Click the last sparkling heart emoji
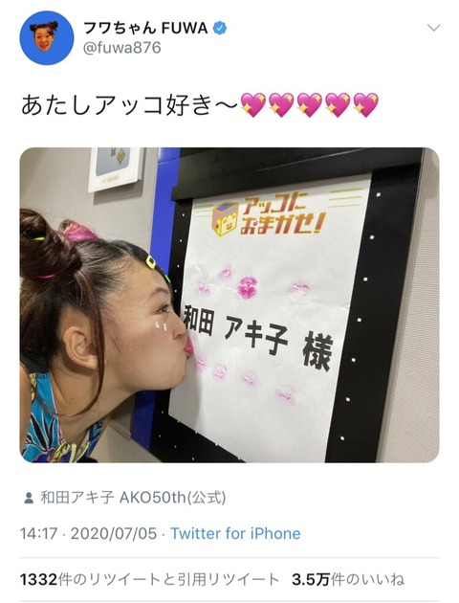The image size is (459, 603). (365, 105)
